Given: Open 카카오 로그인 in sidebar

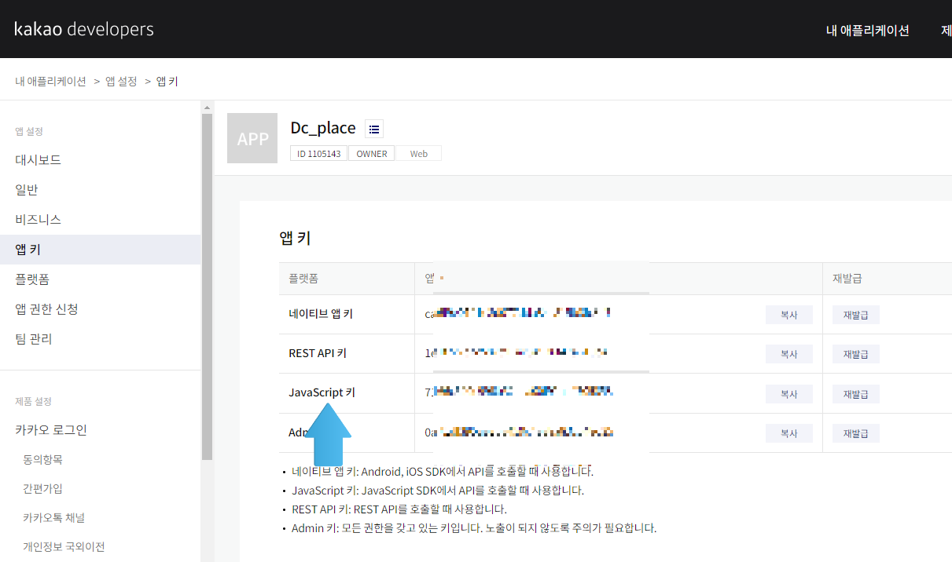Looking at the screenshot, I should tap(51, 430).
